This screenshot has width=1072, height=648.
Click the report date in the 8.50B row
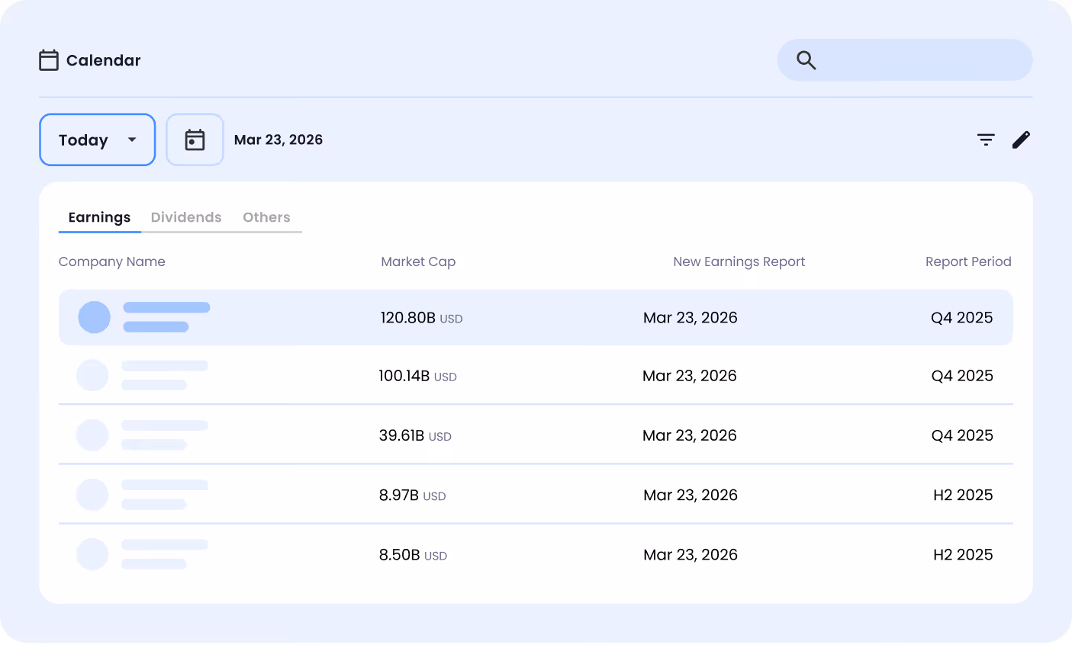point(691,555)
